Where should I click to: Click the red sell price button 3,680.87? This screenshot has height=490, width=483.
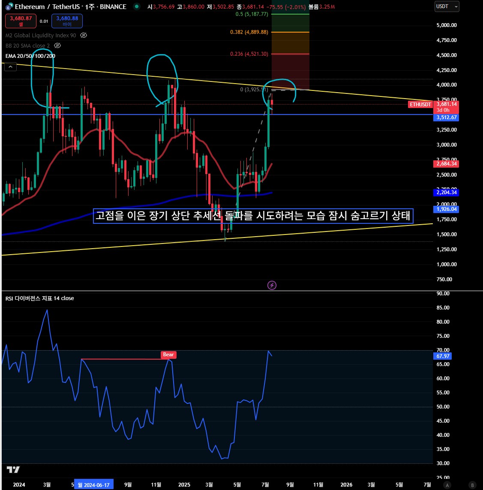pyautogui.click(x=21, y=21)
